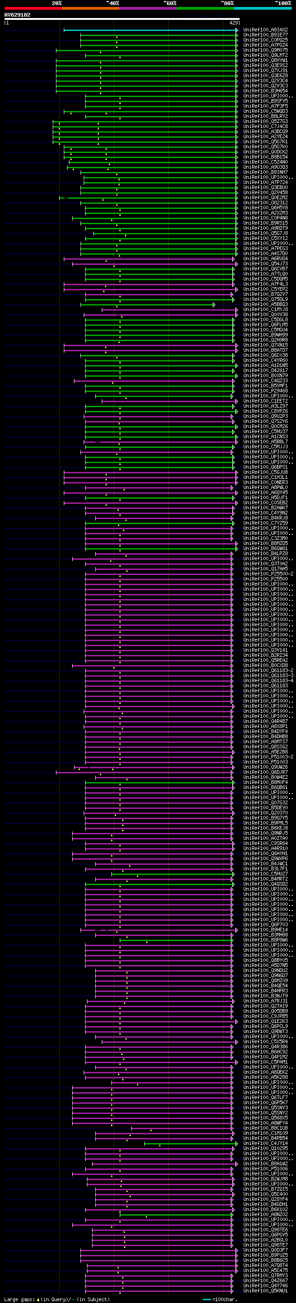The width and height of the screenshot is (296, 1303).
Task: Open hit UniRef100_A8IAX2
Action: pyautogui.click(x=265, y=30)
